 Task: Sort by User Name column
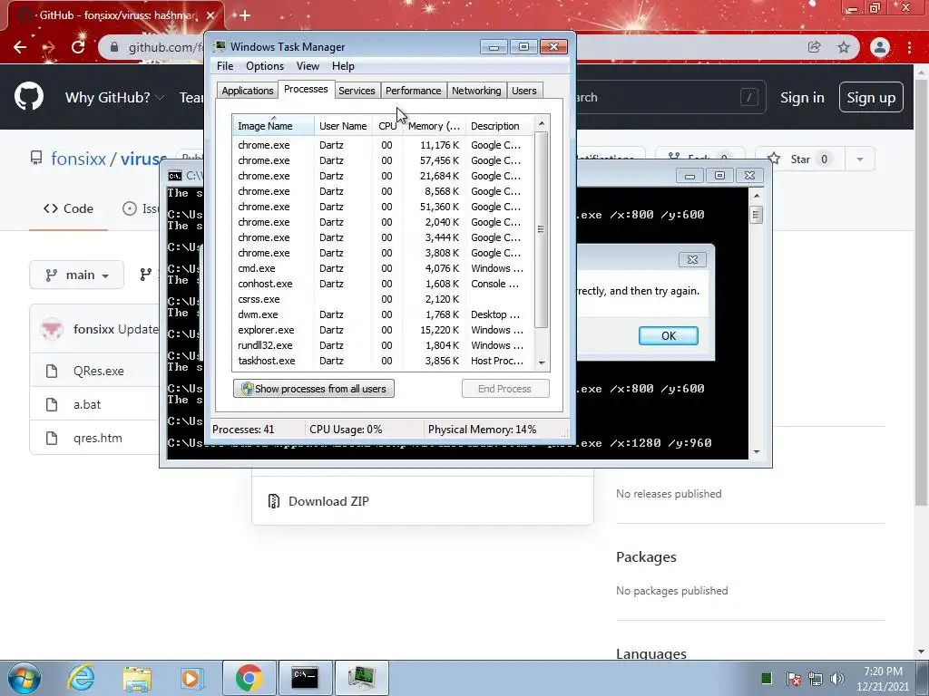click(343, 125)
